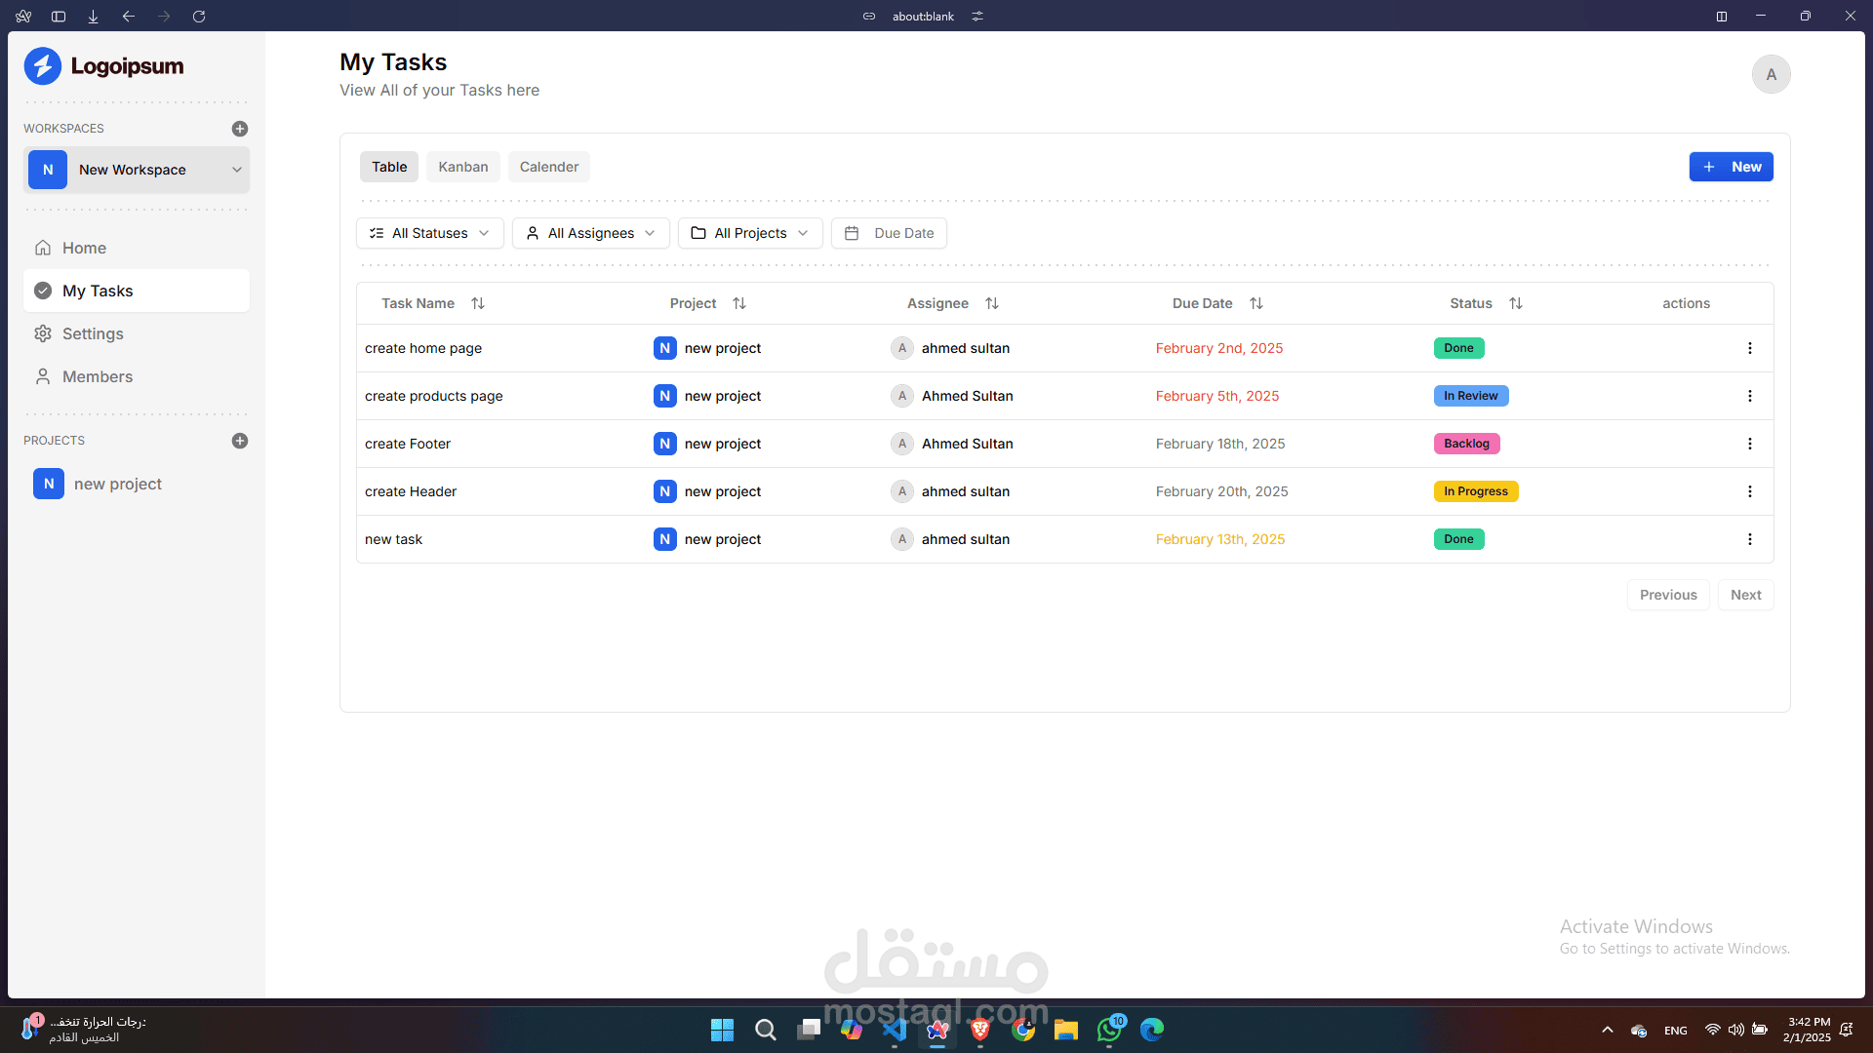This screenshot has height=1053, width=1873.
Task: Add a new project with plus icon
Action: [x=240, y=441]
